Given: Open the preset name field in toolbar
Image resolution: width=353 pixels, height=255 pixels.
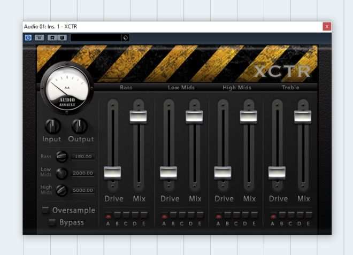Looking at the screenshot, I should click(x=96, y=38).
